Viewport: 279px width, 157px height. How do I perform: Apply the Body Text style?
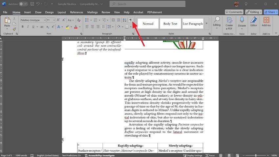coord(170,24)
